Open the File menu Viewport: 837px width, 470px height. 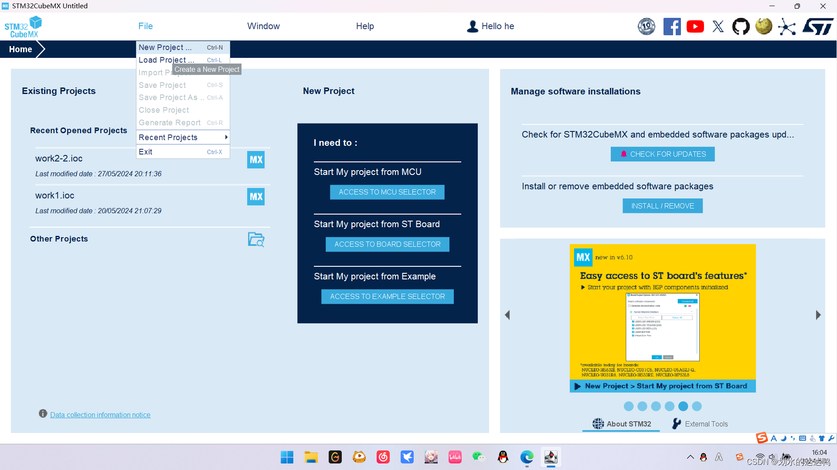coord(146,26)
